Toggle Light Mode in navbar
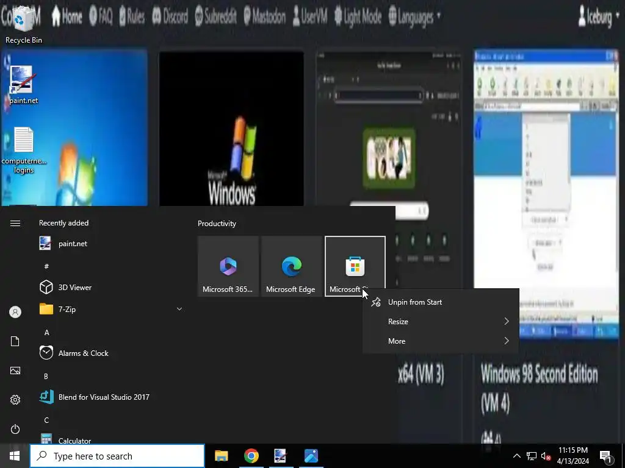The height and width of the screenshot is (468, 625). [358, 16]
